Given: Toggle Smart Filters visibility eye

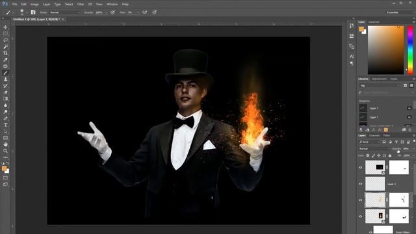Looking at the screenshot, I should (370, 232).
